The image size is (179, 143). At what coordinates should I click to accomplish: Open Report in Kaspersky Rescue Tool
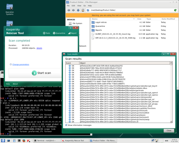pyautogui.click(x=72, y=33)
